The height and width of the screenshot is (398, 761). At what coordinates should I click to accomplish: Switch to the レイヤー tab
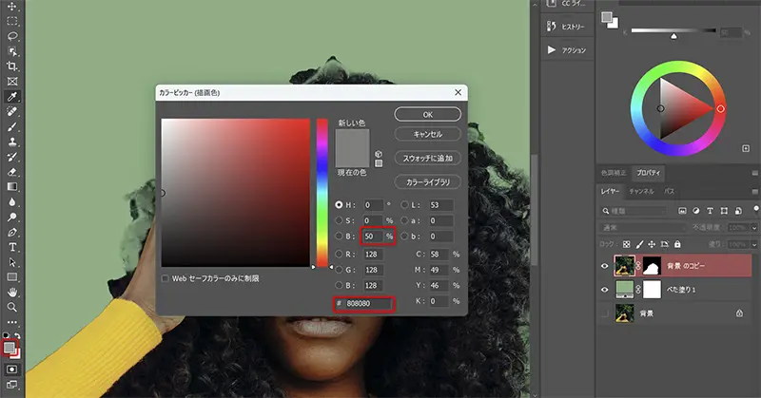pyautogui.click(x=610, y=192)
